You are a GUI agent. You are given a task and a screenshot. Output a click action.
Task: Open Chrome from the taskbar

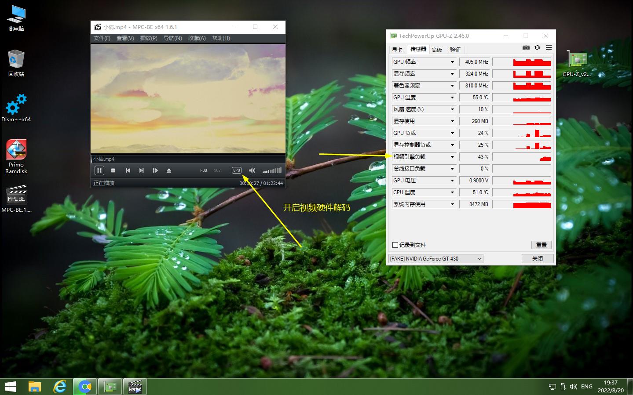[85, 387]
